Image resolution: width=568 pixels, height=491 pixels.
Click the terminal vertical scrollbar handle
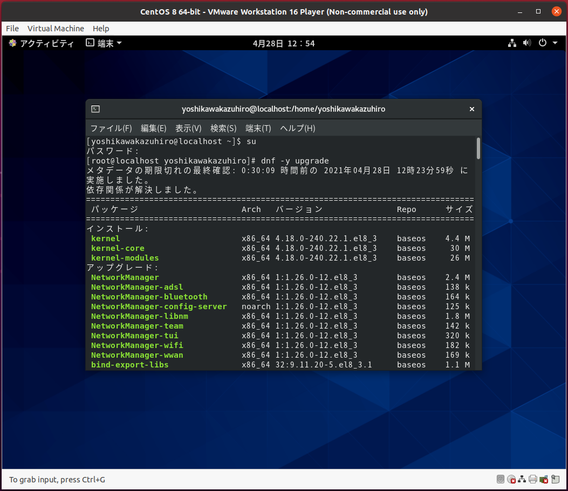point(478,148)
